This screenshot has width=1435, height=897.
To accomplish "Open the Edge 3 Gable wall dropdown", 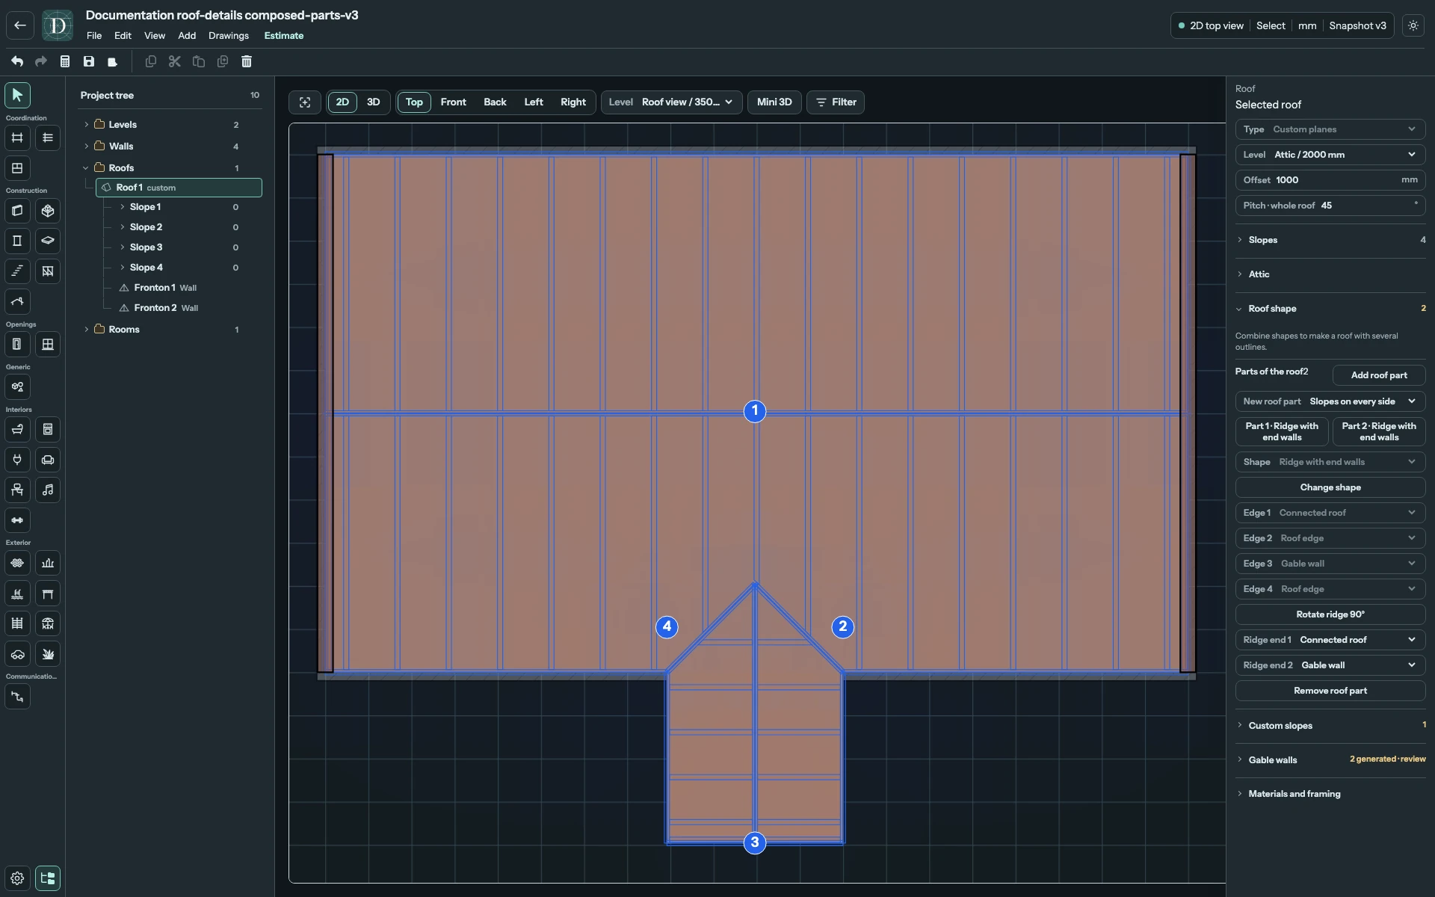I will [x=1330, y=564].
